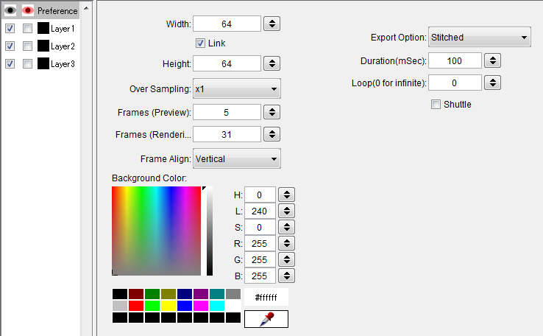543x336 pixels.
Task: Click the eyedropper color picker button
Action: [x=266, y=319]
